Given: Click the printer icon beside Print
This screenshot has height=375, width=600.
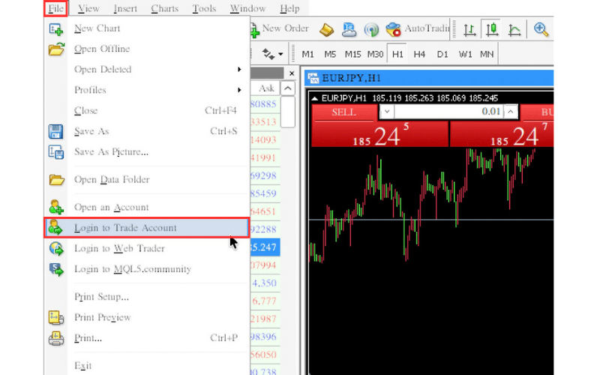Looking at the screenshot, I should [x=56, y=338].
